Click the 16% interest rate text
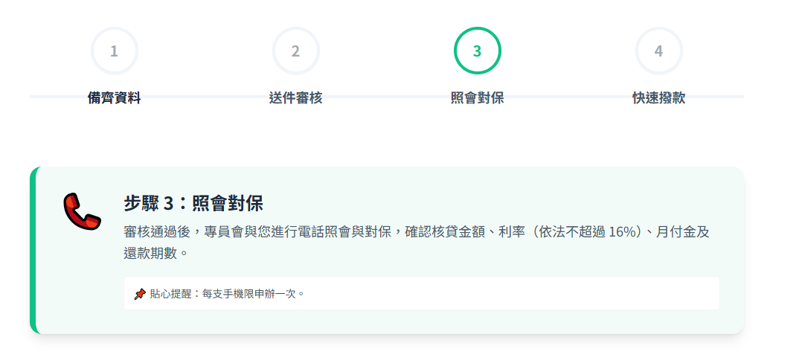The width and height of the screenshot is (802, 363). [623, 231]
